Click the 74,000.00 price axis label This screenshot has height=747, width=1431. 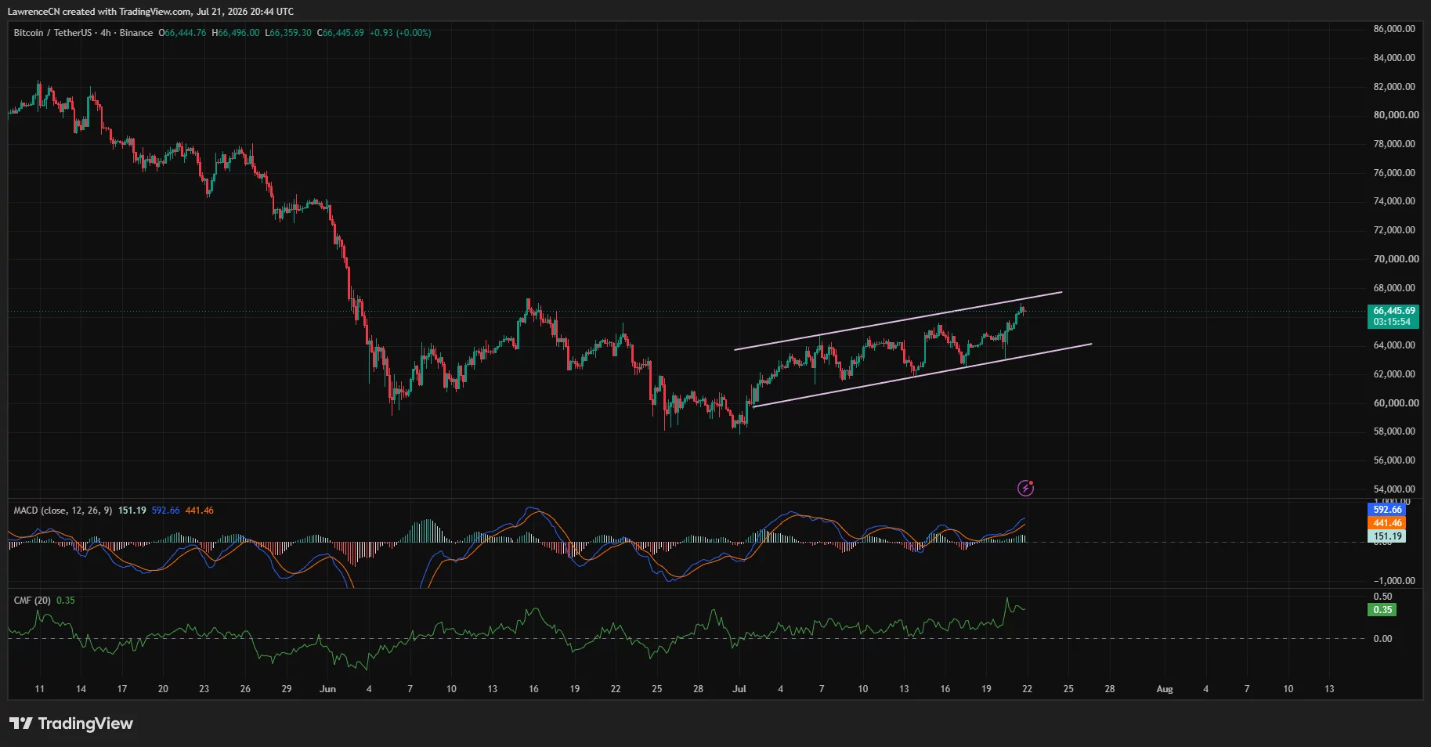click(x=1394, y=201)
